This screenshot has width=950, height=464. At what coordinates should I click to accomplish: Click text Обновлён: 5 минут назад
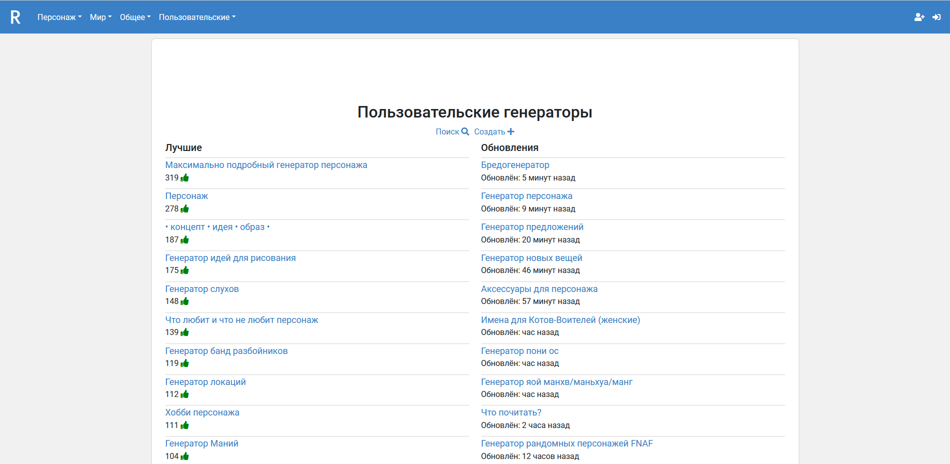click(x=528, y=177)
